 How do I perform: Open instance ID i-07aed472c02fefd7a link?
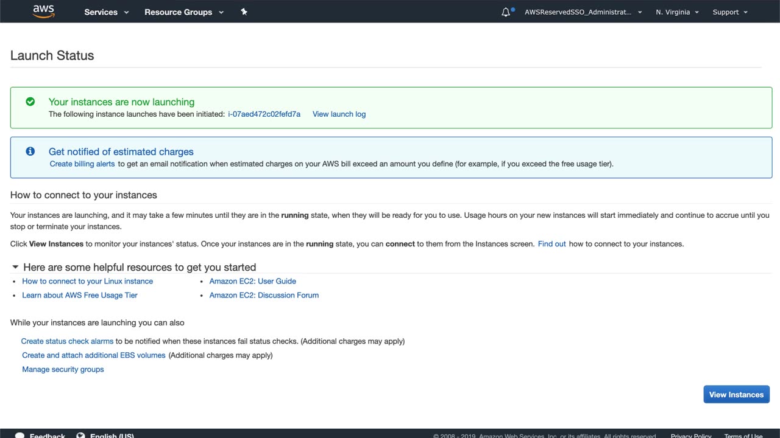(264, 114)
